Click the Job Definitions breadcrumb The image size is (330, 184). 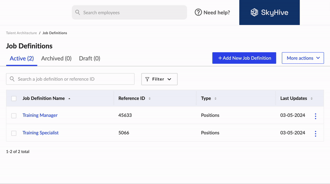click(55, 33)
